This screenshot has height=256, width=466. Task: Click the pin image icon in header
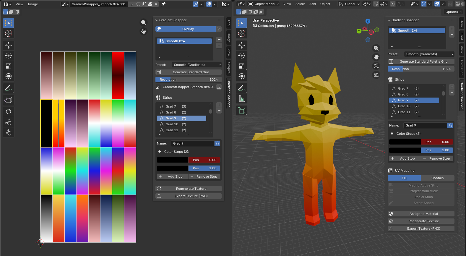click(x=163, y=4)
